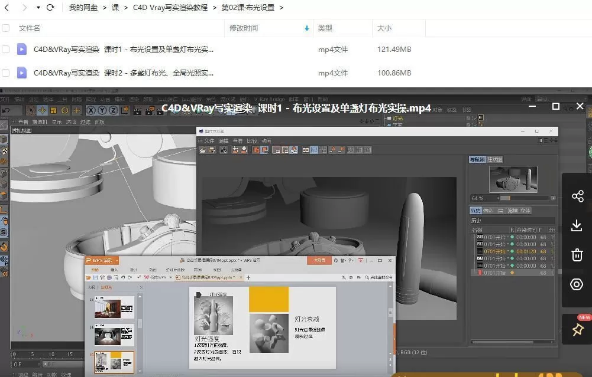Screen dimensions: 592x377
Task: Open the 动画 menu in the Picture Viewer
Action: pos(265,140)
